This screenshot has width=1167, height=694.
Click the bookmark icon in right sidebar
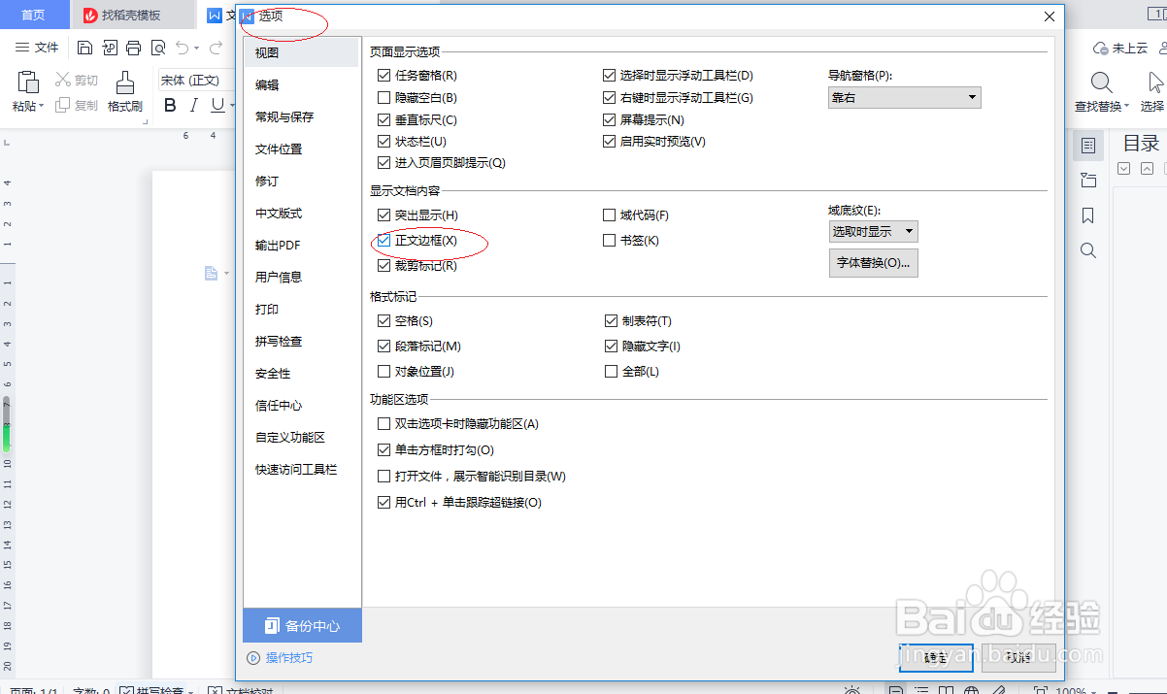pos(1087,215)
